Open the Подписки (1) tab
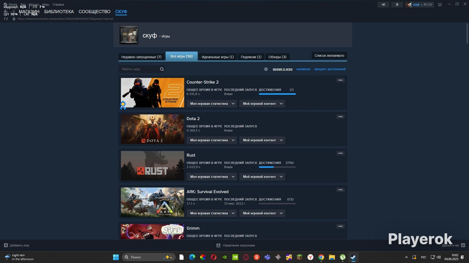Image resolution: width=469 pixels, height=263 pixels. coord(251,57)
